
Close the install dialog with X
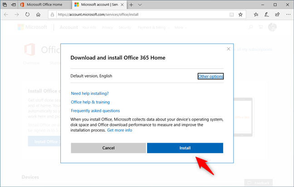(228, 49)
